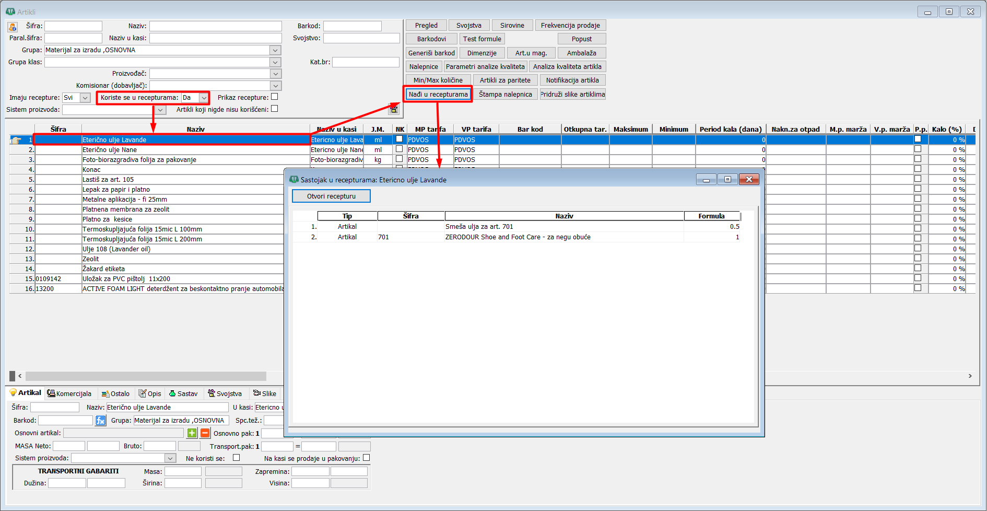Switch to the Opis tab

point(150,393)
